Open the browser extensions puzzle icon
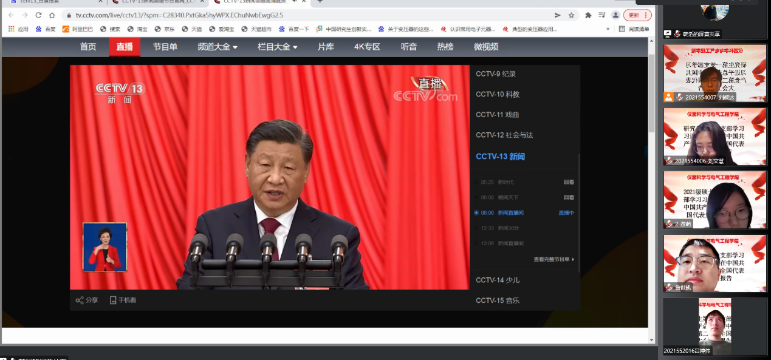The height and width of the screenshot is (360, 771). (588, 15)
